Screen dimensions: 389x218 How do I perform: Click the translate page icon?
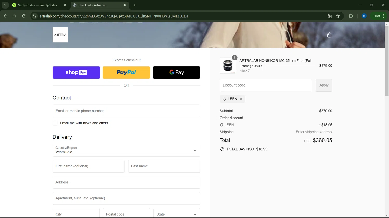point(330,16)
